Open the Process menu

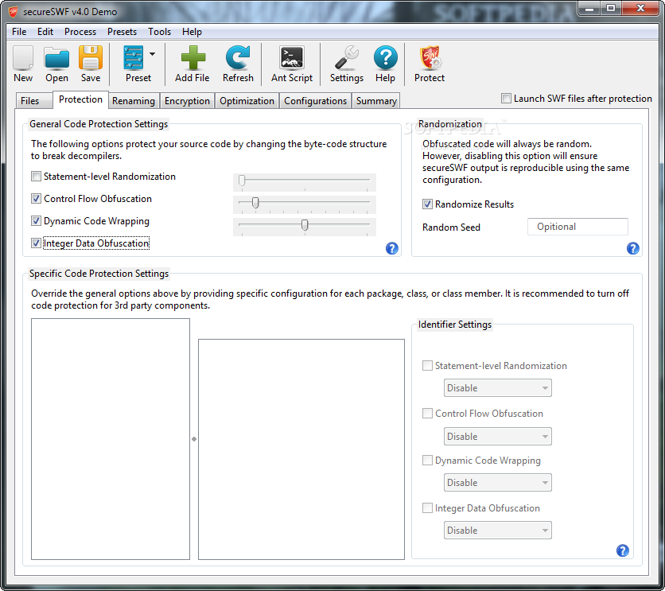(80, 32)
